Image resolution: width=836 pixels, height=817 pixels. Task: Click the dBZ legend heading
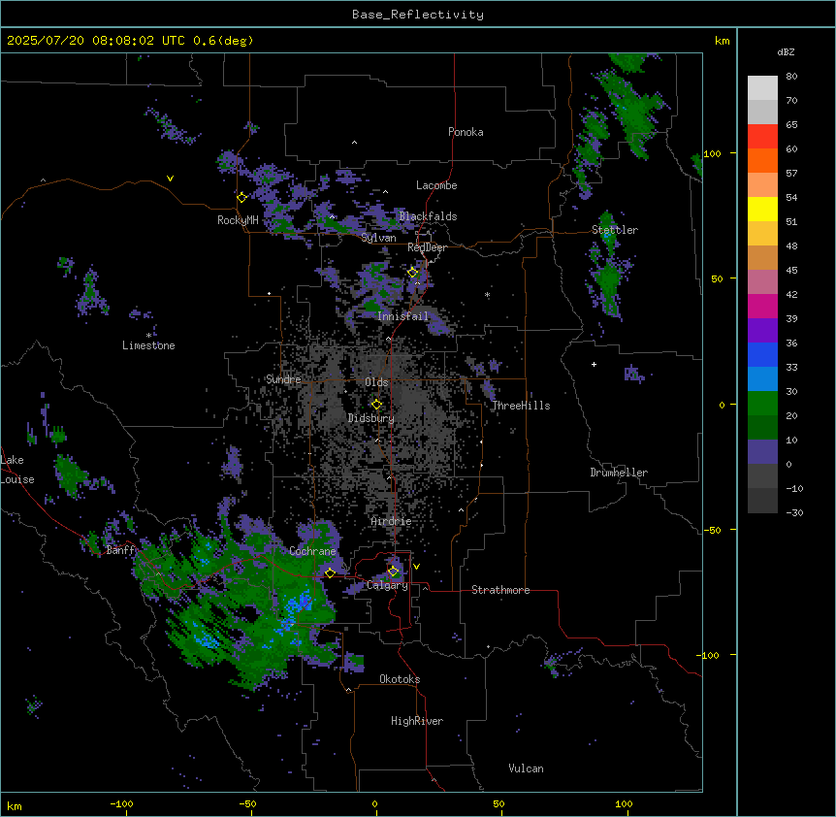786,52
